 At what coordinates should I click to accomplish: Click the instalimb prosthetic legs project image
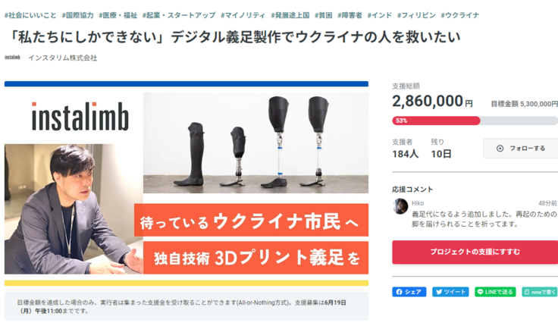coord(187,183)
